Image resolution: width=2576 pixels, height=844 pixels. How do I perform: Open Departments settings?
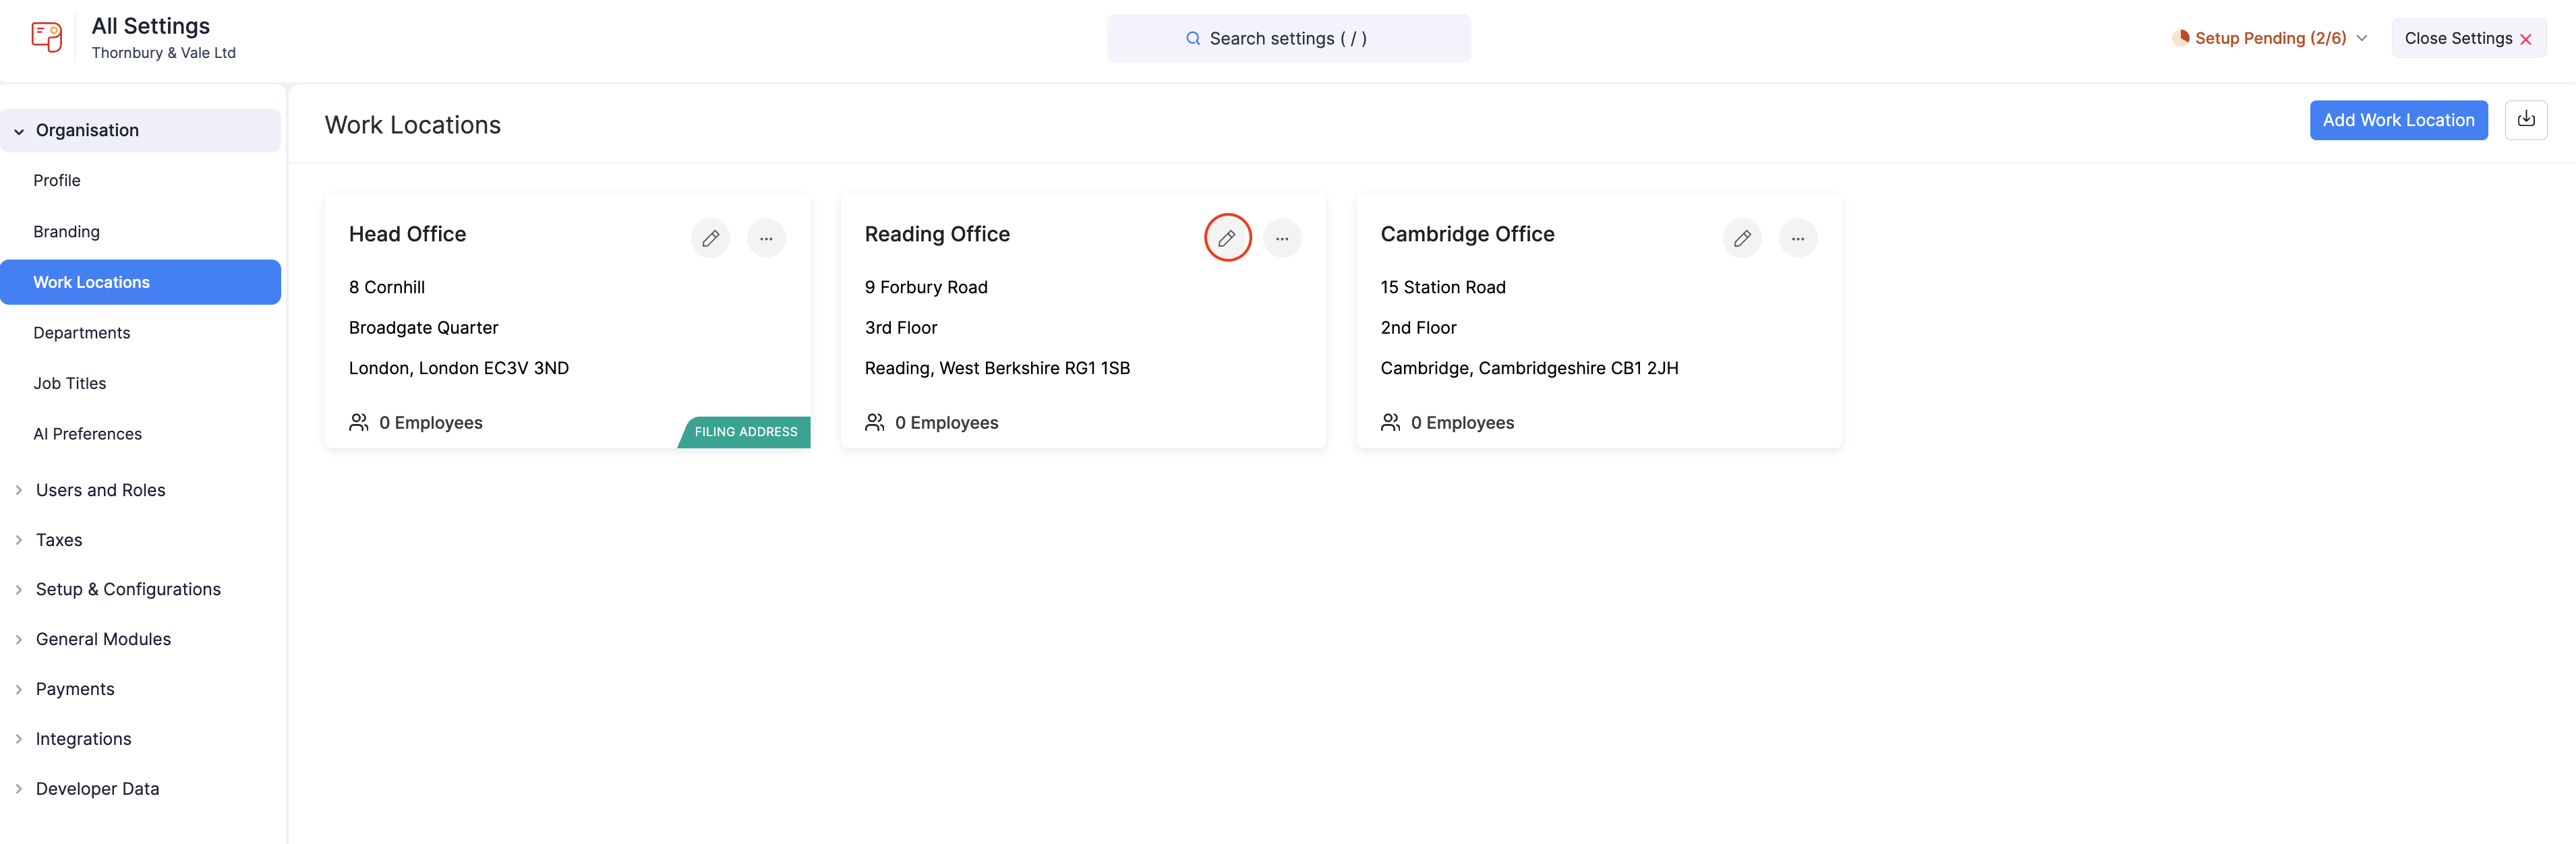pyautogui.click(x=81, y=332)
